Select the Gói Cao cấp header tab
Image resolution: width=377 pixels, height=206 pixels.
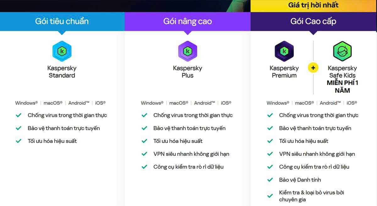[x=313, y=21]
